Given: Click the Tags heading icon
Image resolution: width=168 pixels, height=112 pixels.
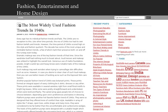Looking at the screenshot, I should 117,59.
